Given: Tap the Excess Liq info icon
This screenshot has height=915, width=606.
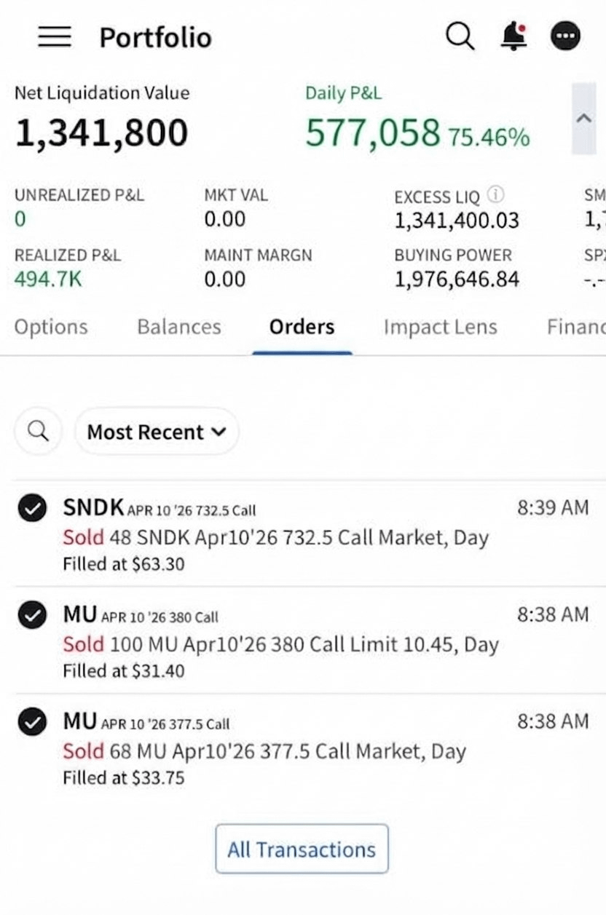Looking at the screenshot, I should 496,195.
